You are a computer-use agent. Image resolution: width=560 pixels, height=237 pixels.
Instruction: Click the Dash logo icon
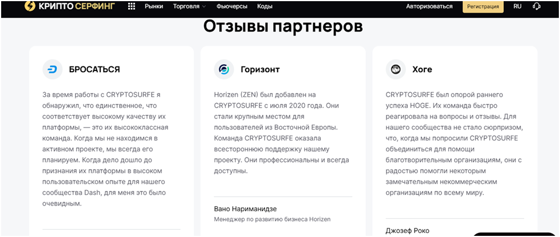(53, 69)
